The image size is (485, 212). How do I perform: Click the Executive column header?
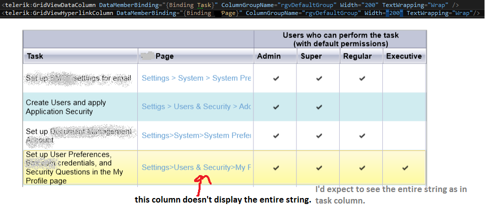(404, 56)
